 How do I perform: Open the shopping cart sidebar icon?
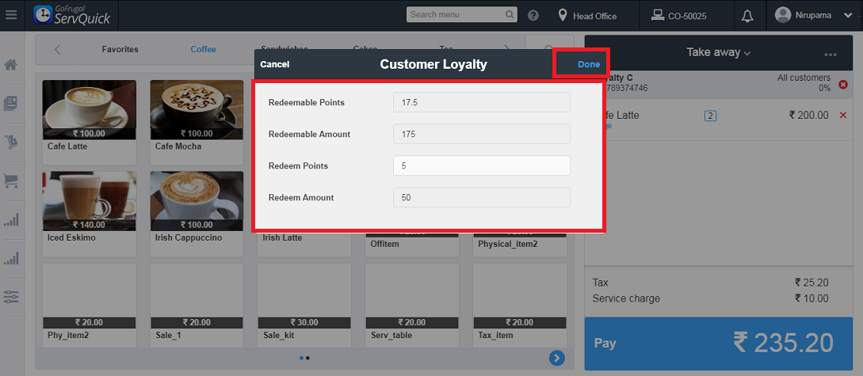coord(11,180)
